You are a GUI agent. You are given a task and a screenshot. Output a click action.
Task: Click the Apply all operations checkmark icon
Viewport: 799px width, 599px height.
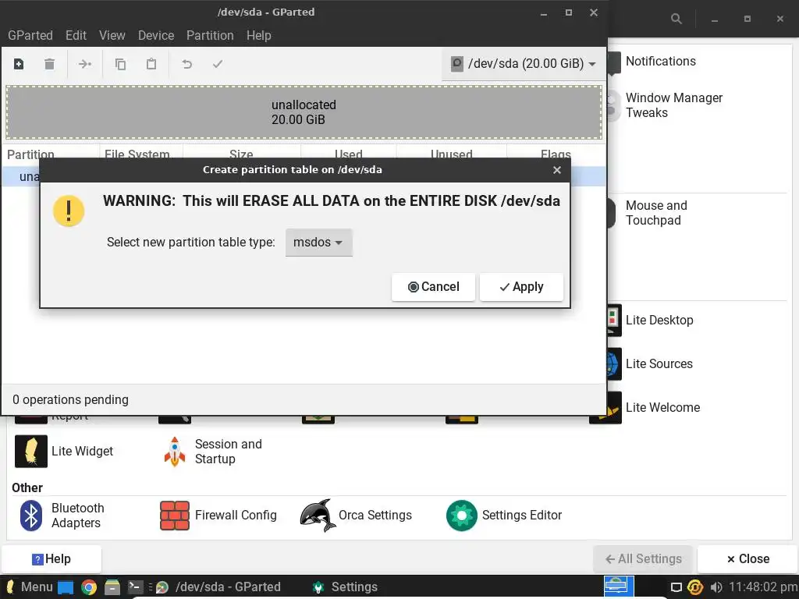click(218, 64)
